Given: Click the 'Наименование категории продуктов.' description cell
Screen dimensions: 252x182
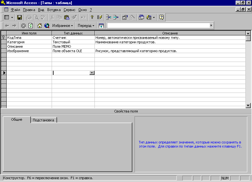Looking at the screenshot, I should click(x=170, y=42).
